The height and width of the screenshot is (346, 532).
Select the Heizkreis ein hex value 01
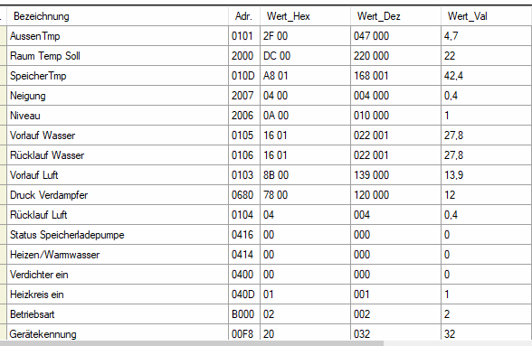click(x=306, y=295)
